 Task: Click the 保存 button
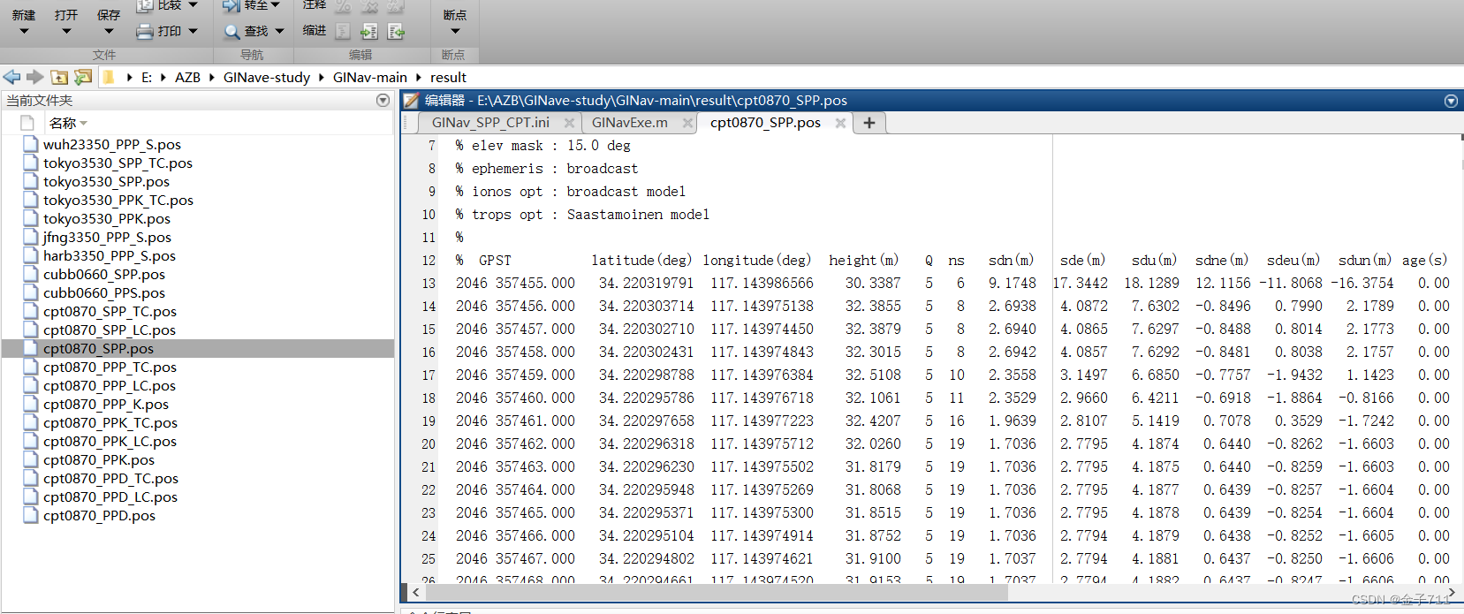pos(109,15)
